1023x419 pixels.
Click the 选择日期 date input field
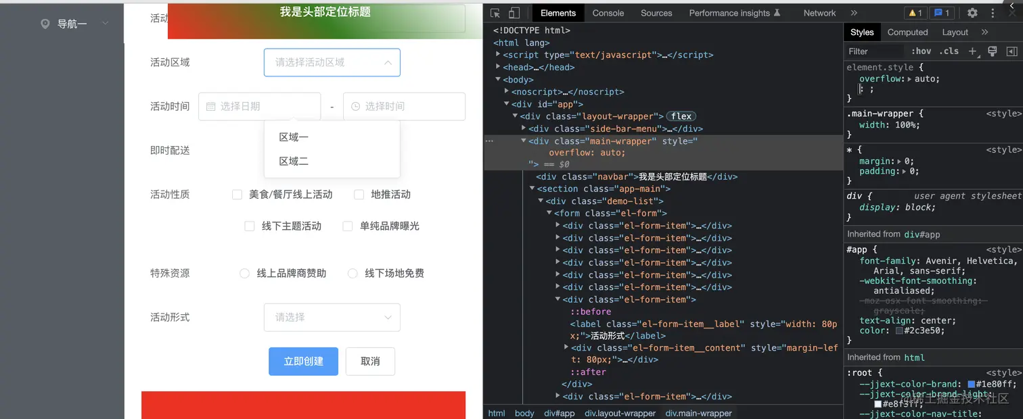coord(259,106)
